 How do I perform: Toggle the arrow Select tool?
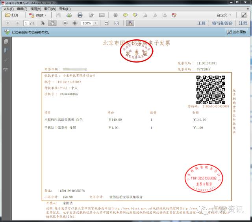click(43, 23)
